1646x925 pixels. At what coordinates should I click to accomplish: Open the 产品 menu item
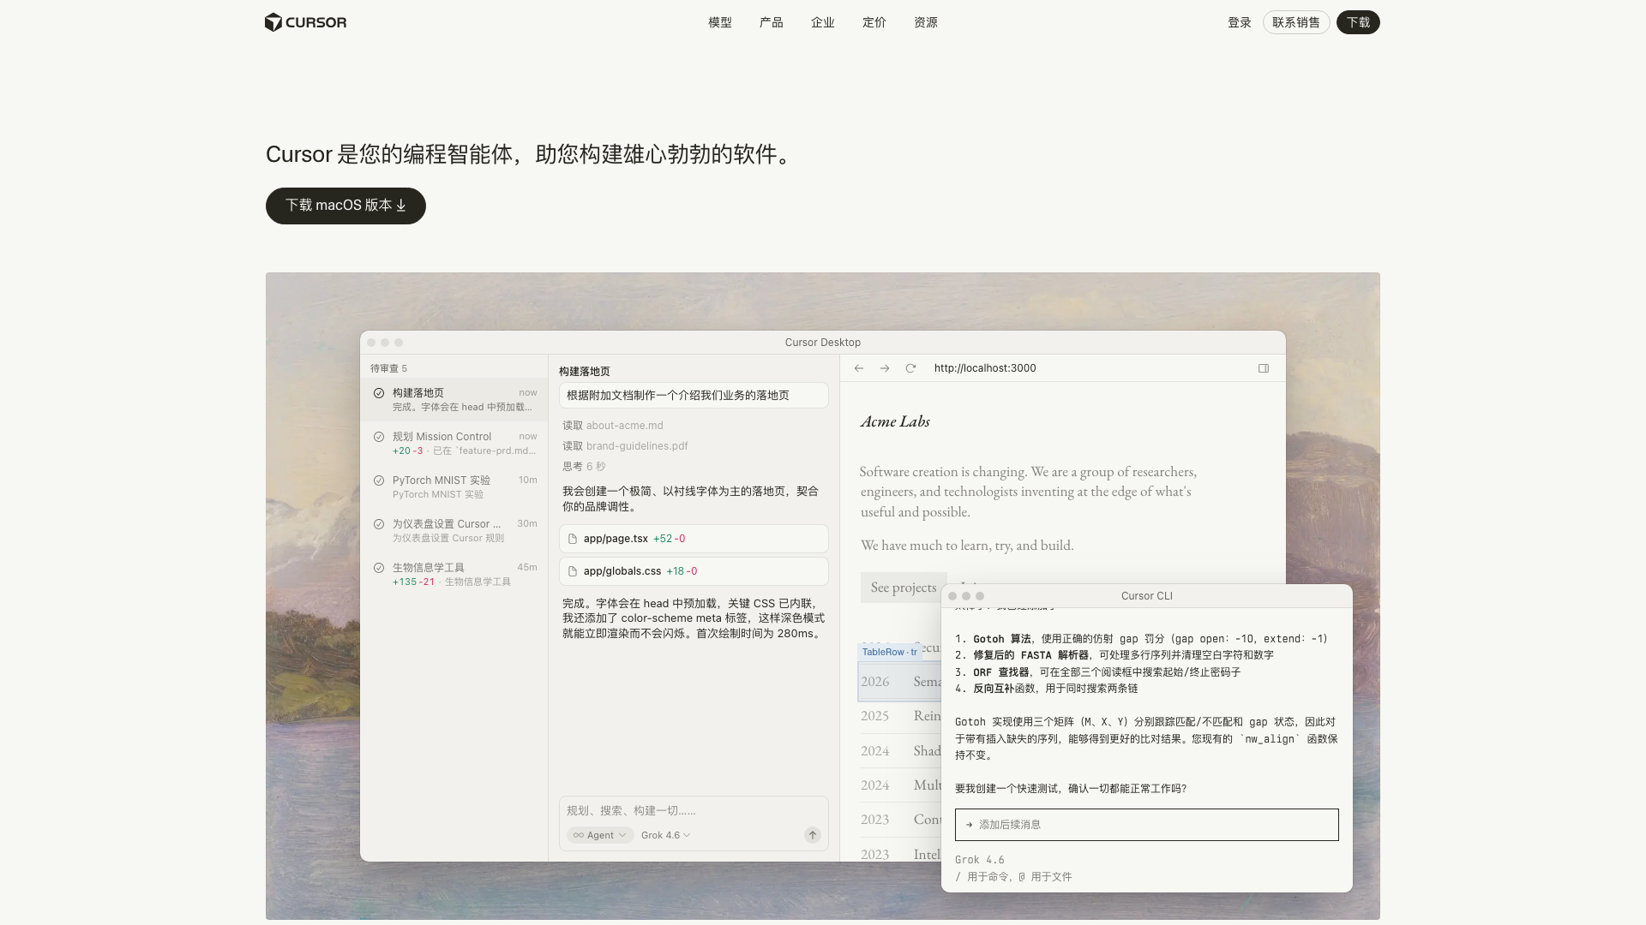point(772,22)
